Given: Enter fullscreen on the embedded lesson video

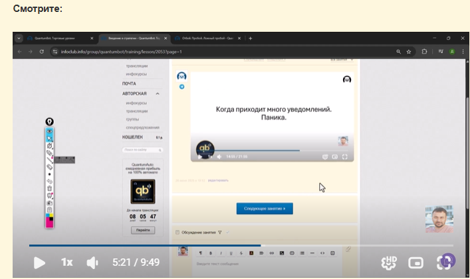Looking at the screenshot, I should 345,157.
